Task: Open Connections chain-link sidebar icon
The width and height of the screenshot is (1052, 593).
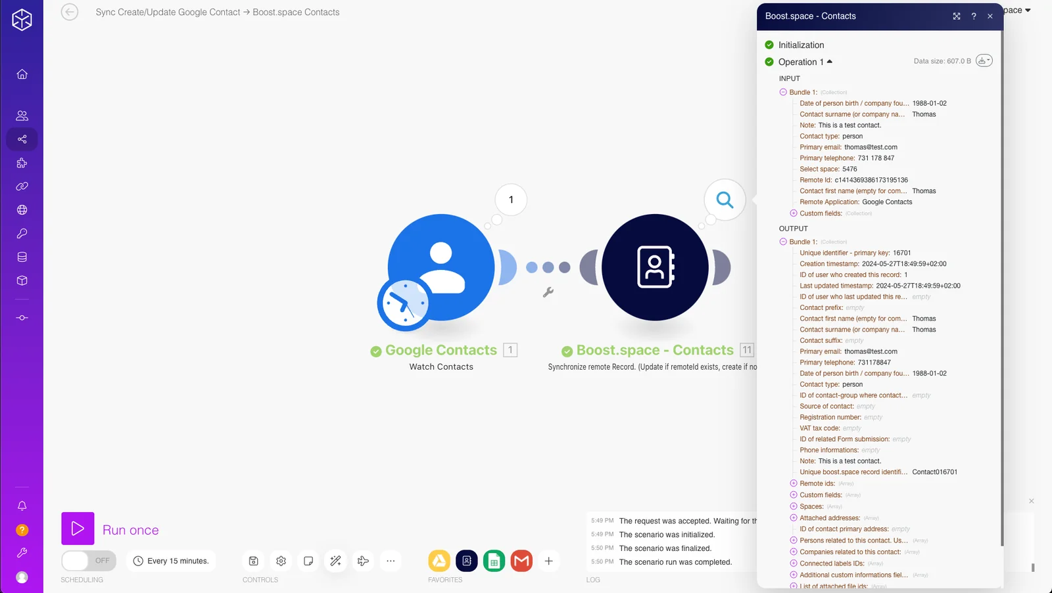Action: [x=22, y=187]
